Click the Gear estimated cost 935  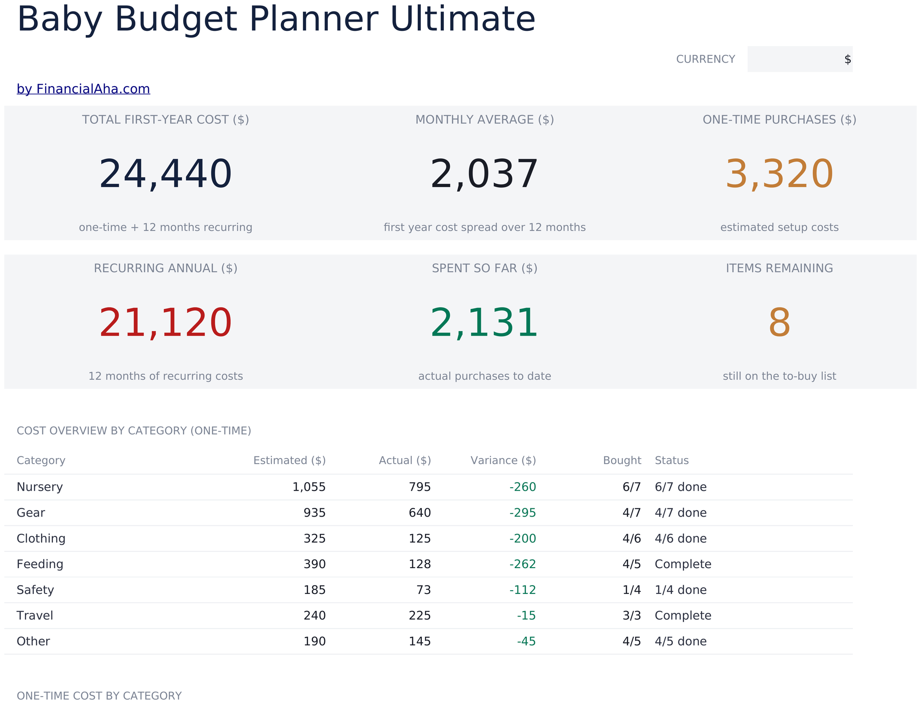[x=315, y=513]
